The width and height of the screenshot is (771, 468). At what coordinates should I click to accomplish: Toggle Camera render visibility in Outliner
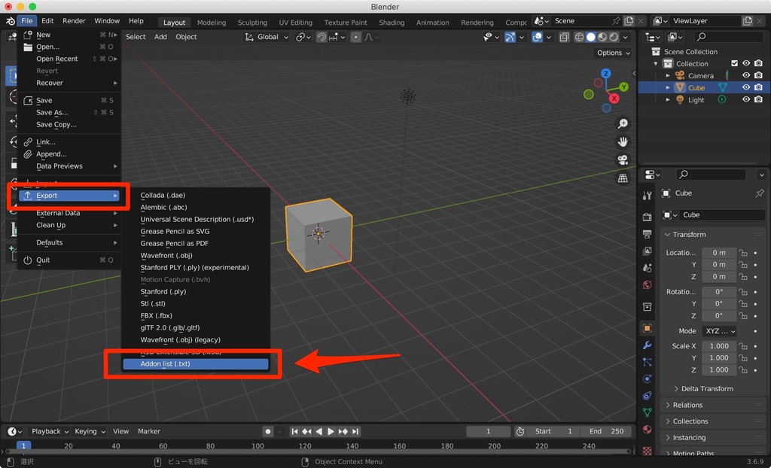758,75
